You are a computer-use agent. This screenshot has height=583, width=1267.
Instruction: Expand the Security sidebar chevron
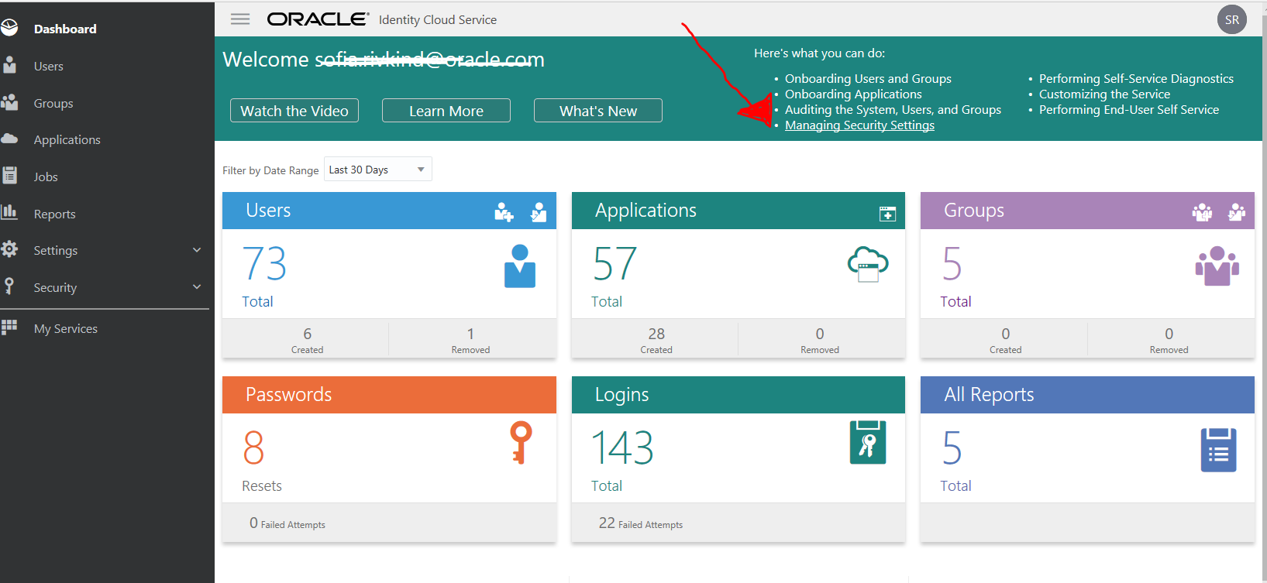[x=197, y=286]
